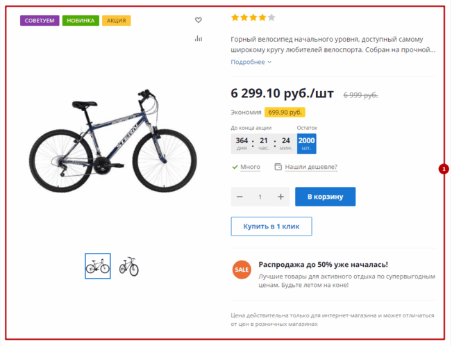
Task: Increase quantity with the plus button
Action: click(281, 197)
